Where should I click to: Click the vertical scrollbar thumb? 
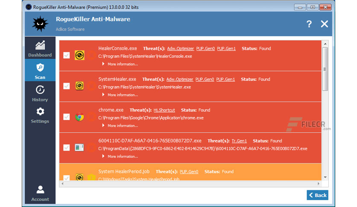tap(325, 69)
